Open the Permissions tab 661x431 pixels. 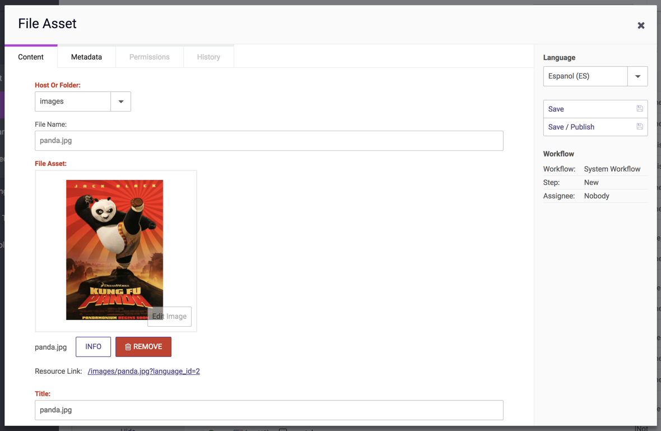(x=149, y=57)
